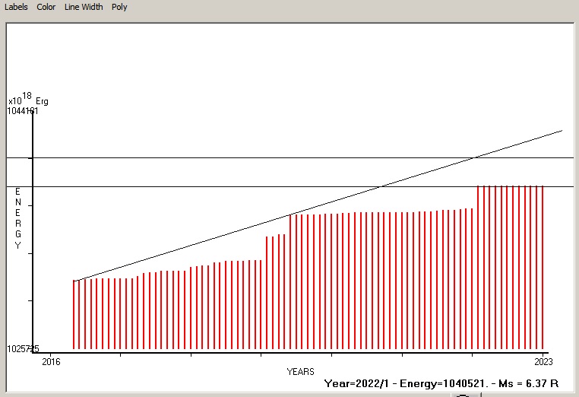The height and width of the screenshot is (397, 579).
Task: Open the Poly menu
Action: (x=119, y=7)
